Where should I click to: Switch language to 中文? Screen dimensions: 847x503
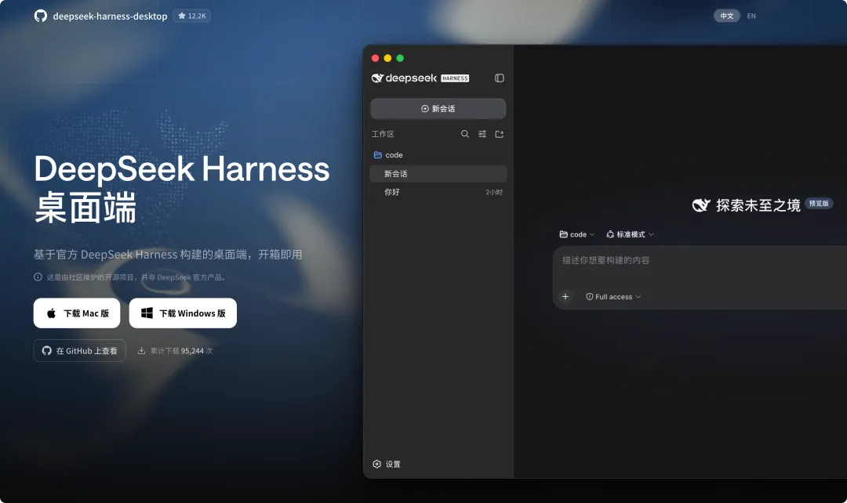tap(726, 16)
